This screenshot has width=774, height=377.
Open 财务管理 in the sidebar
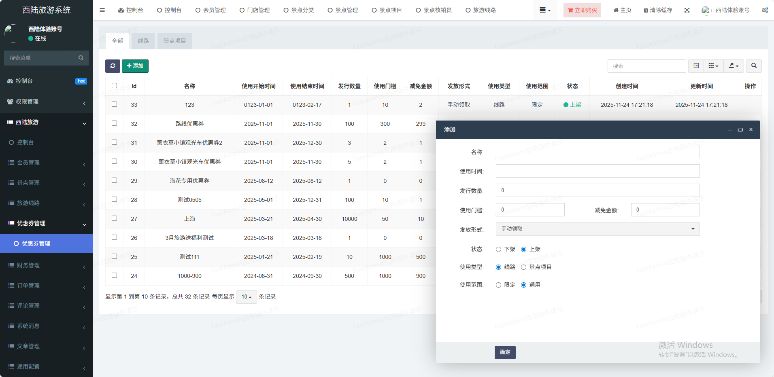[x=28, y=265]
